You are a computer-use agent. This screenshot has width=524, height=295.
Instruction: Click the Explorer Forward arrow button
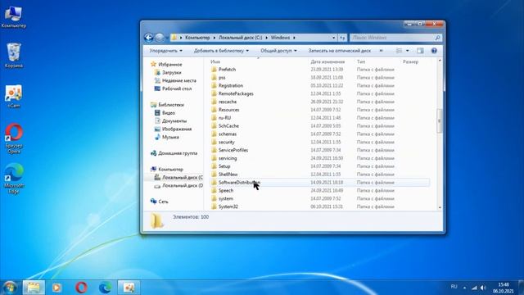coord(160,38)
